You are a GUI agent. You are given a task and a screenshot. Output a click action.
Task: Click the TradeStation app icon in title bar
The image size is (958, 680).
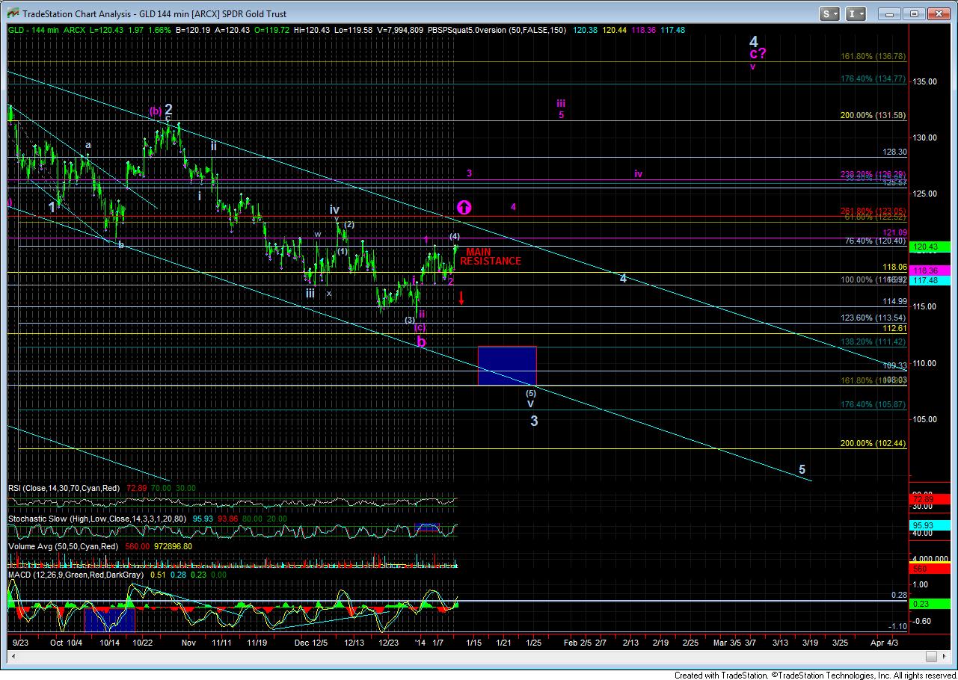[x=12, y=13]
